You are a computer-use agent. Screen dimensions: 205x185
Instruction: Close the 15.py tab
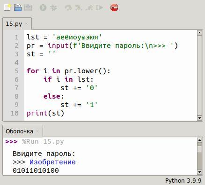pyautogui.click(x=27, y=24)
